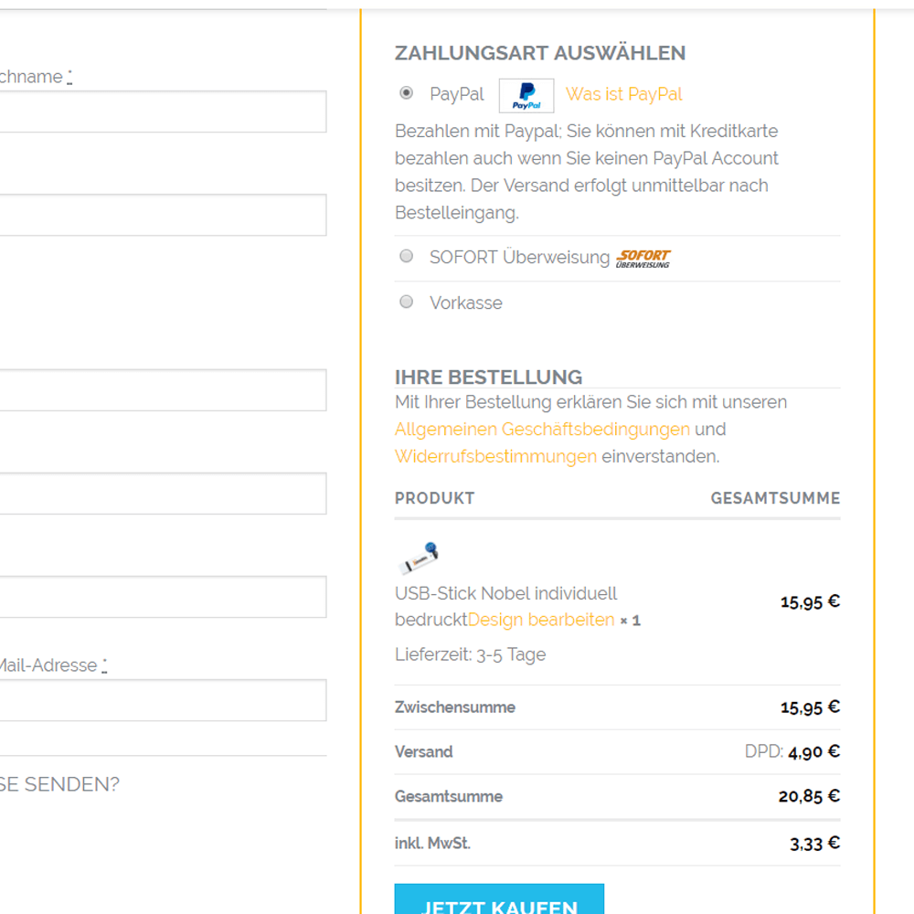The image size is (914, 914).
Task: Select the PayPal radio button
Action: pos(407,93)
